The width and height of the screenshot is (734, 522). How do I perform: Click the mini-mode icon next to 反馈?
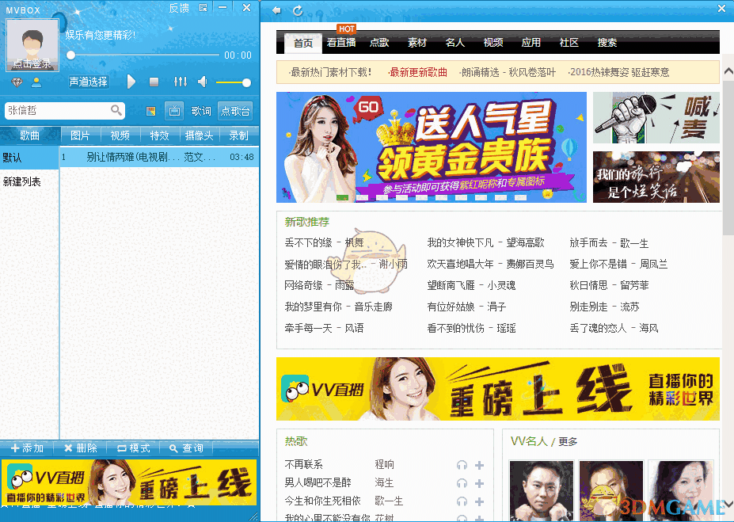[x=203, y=8]
